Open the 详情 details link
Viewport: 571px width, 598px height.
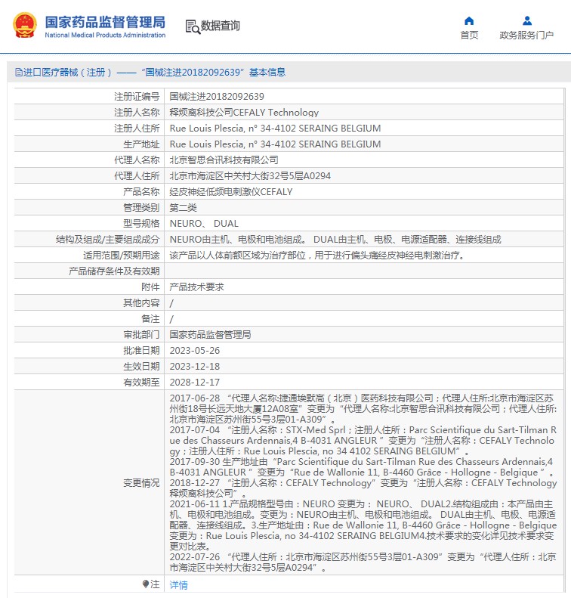pos(179,584)
